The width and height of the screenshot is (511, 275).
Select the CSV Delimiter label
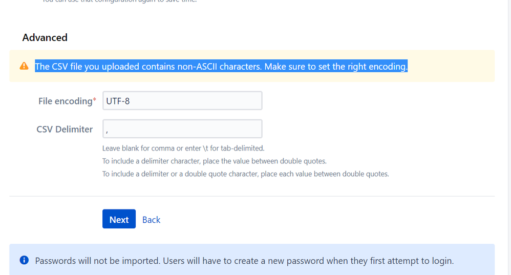65,130
